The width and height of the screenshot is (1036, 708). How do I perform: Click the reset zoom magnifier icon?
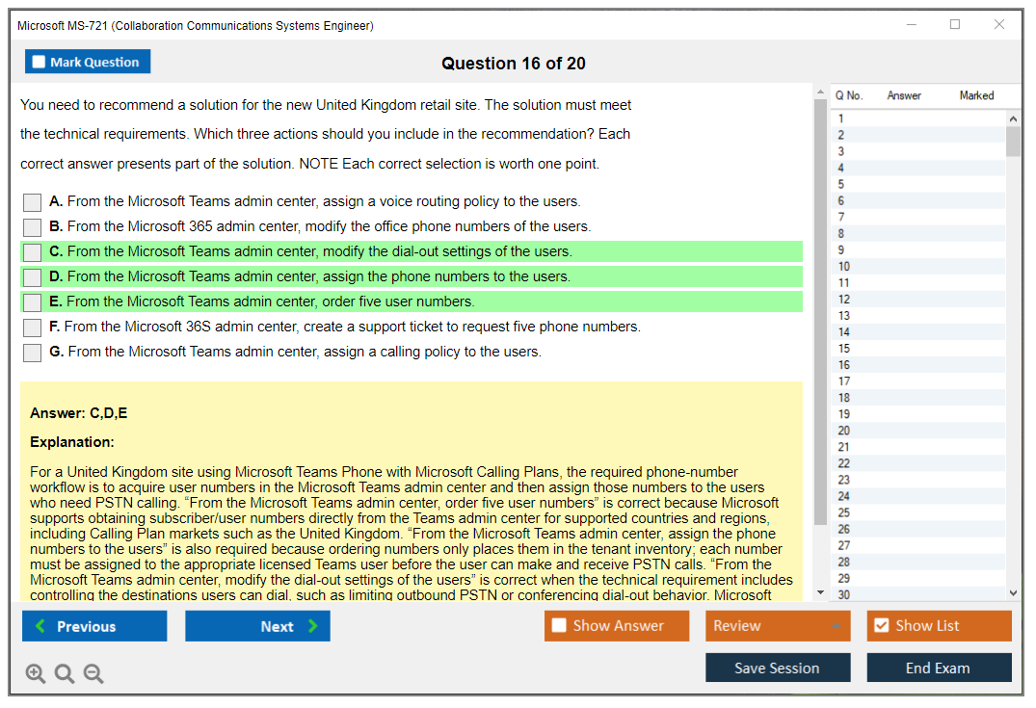[x=65, y=673]
